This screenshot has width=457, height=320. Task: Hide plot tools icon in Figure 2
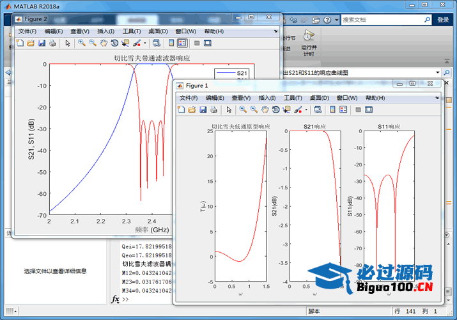[x=197, y=43]
